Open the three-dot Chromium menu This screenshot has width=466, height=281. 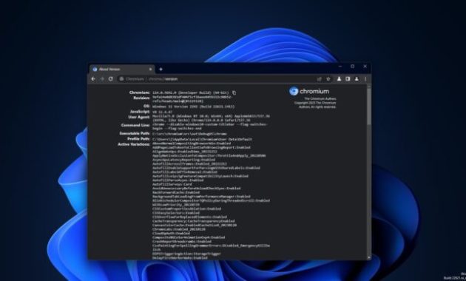[x=365, y=79]
